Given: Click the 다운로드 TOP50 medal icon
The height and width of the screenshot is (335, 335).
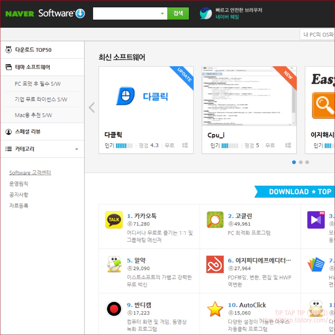Looking at the screenshot, I should (9, 49).
